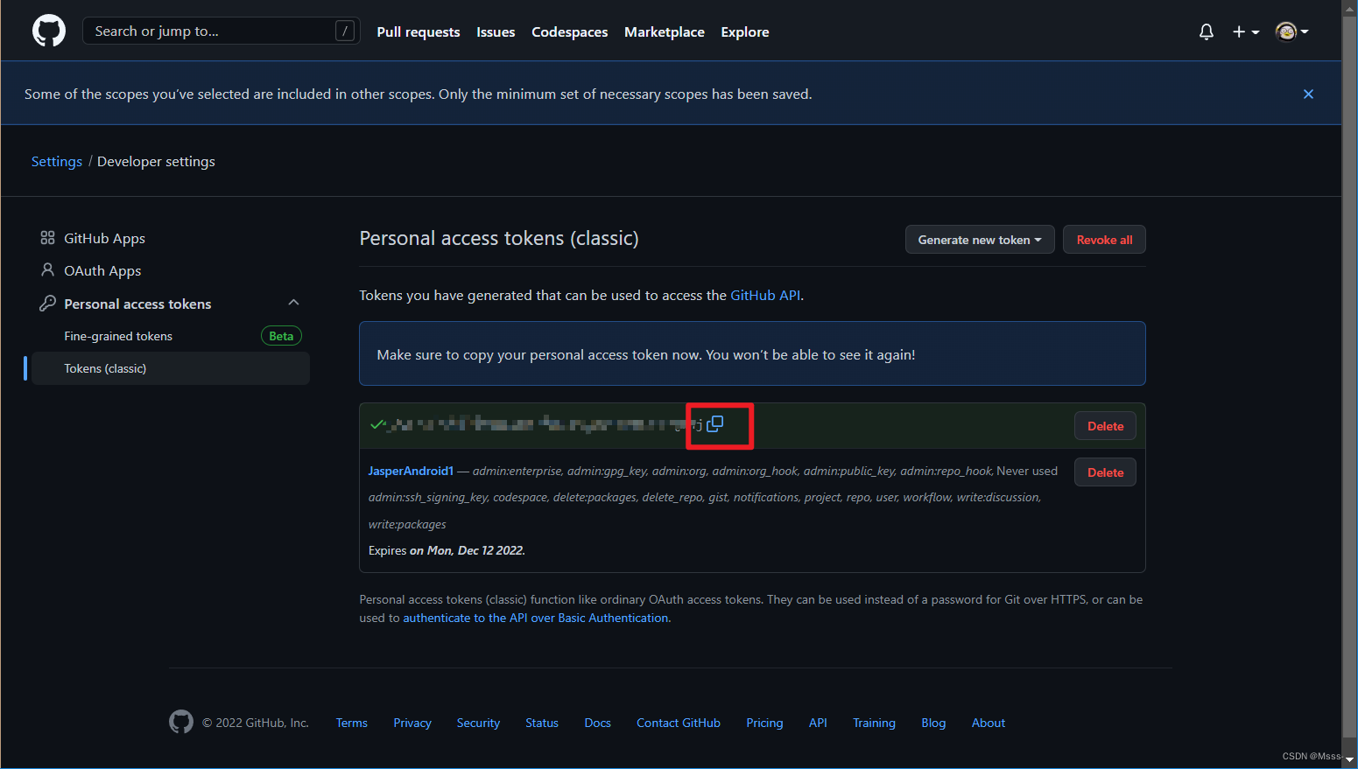Click 'Expires on Mon, Dec 12 2022' text
1358x769 pixels.
click(x=447, y=550)
